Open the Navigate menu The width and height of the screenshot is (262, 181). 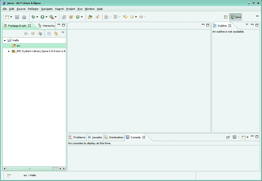[47, 9]
